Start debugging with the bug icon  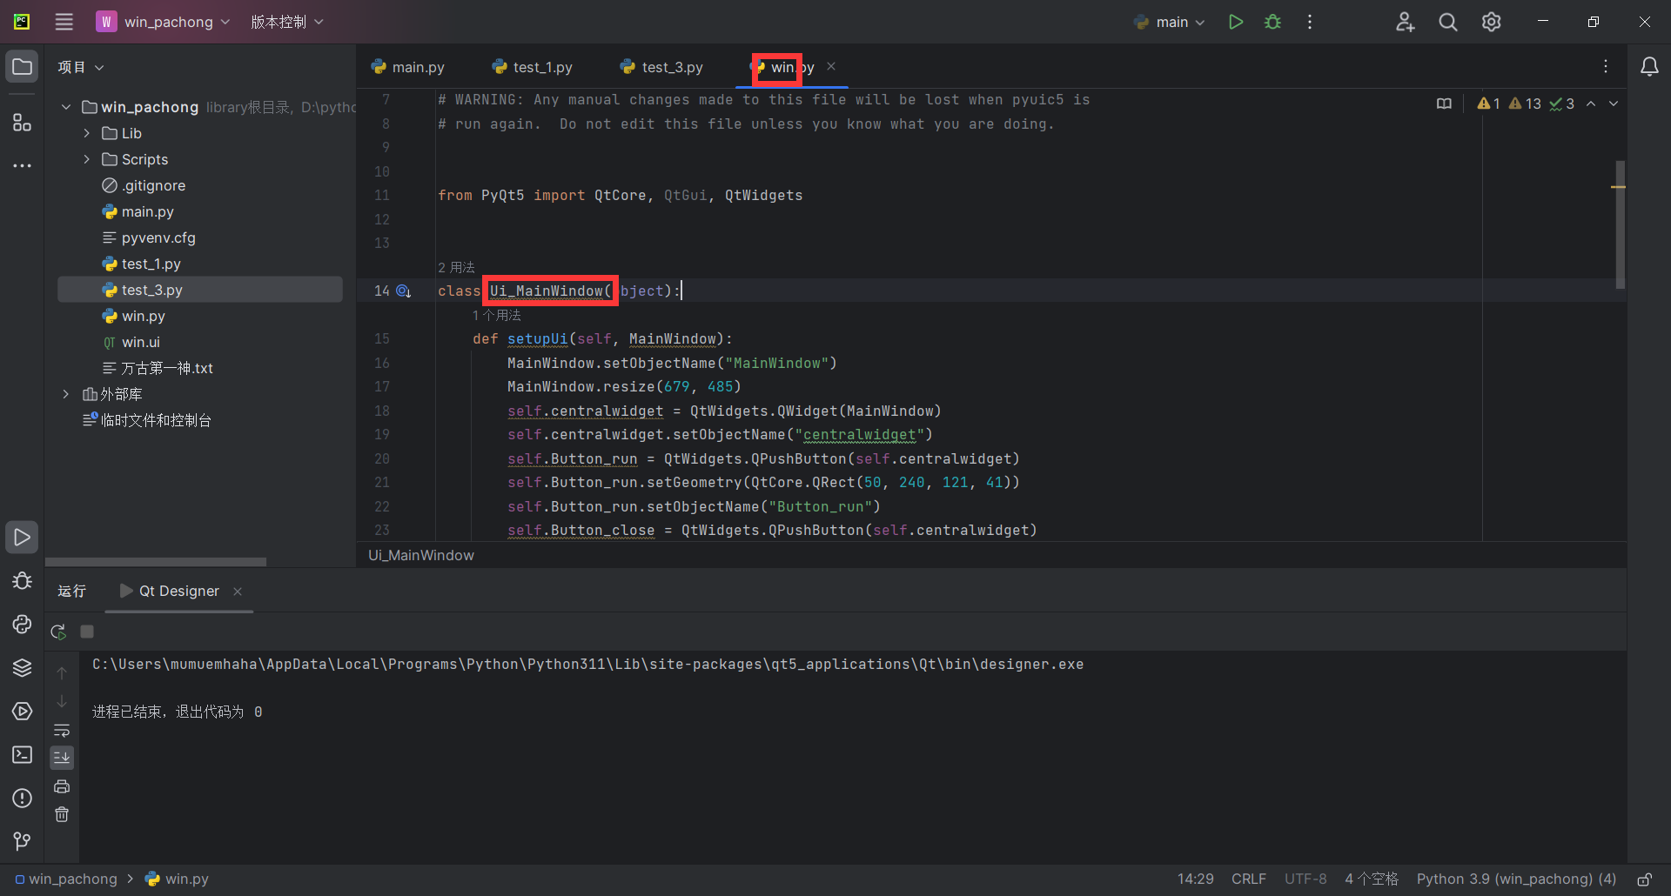pyautogui.click(x=1272, y=22)
